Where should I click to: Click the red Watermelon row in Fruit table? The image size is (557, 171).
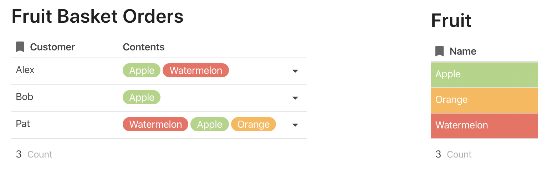pos(484,126)
